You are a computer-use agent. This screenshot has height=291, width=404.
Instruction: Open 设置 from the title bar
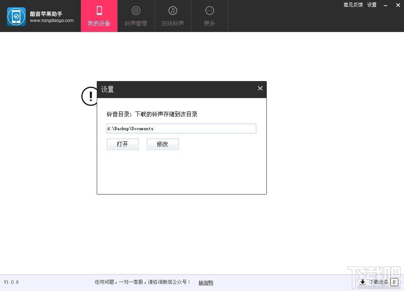pos(372,5)
